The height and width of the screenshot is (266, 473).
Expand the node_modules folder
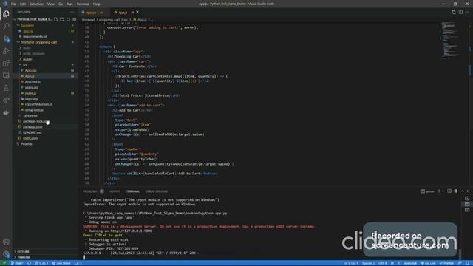click(x=45, y=53)
